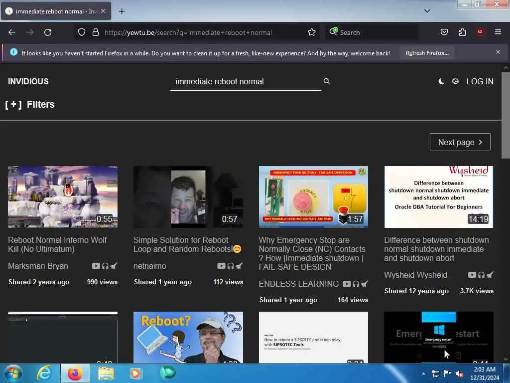Open the Extensions puzzle icon

[462, 32]
